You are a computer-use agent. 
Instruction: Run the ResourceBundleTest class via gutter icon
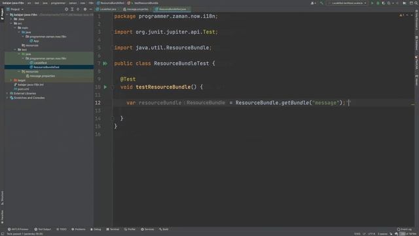[x=105, y=64]
